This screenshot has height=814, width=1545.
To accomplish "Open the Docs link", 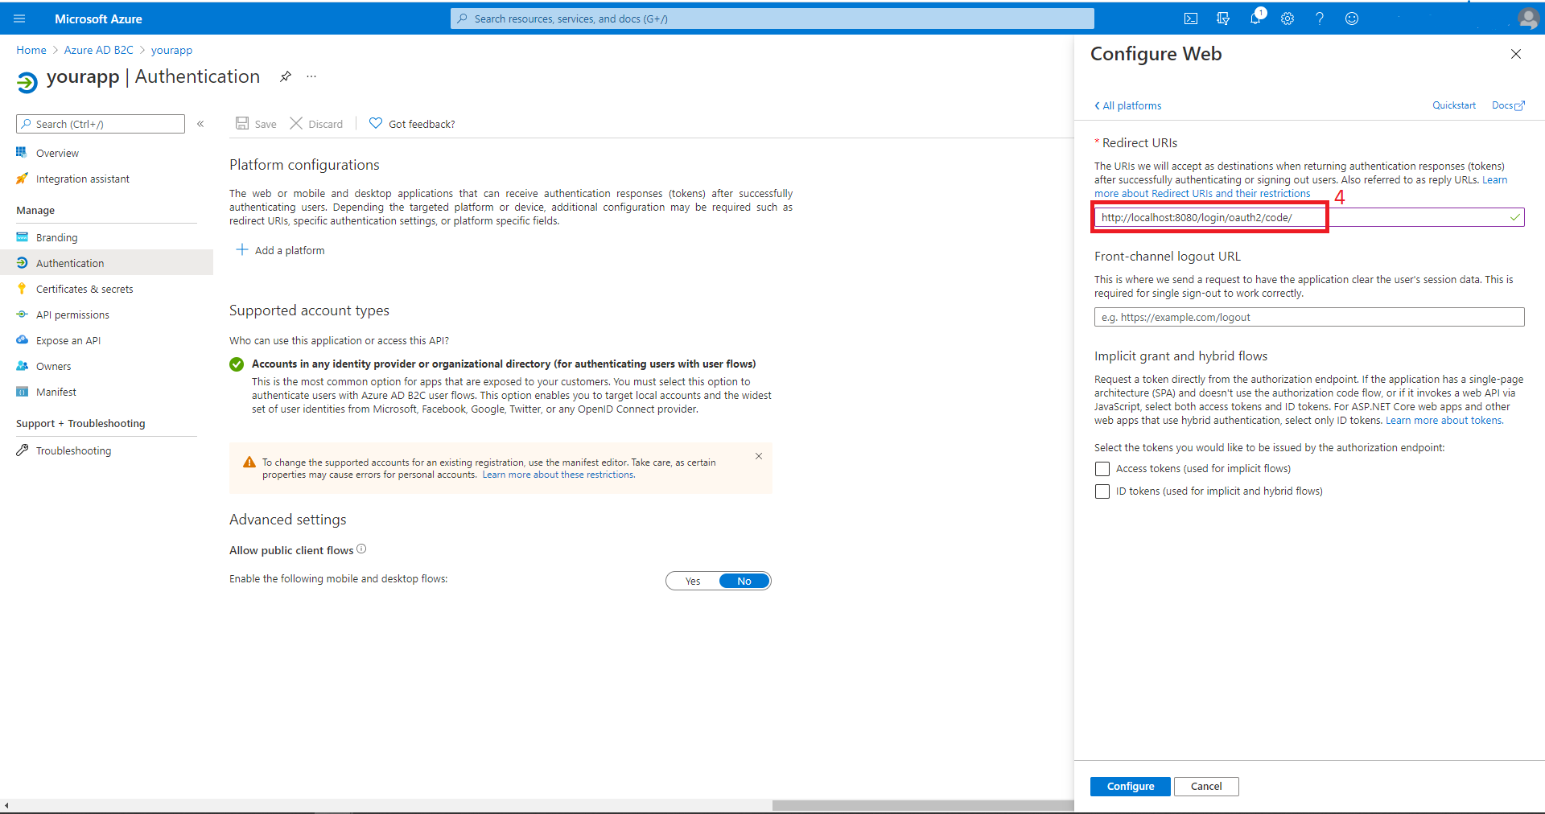I will pos(1504,105).
